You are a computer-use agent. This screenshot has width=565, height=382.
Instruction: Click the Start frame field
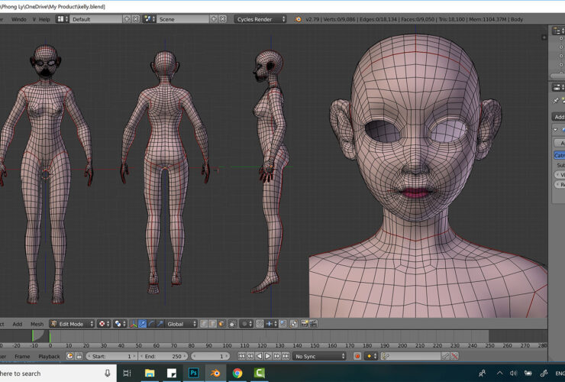112,356
